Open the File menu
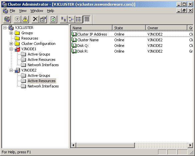The width and height of the screenshot is (195, 156). (x=12, y=11)
